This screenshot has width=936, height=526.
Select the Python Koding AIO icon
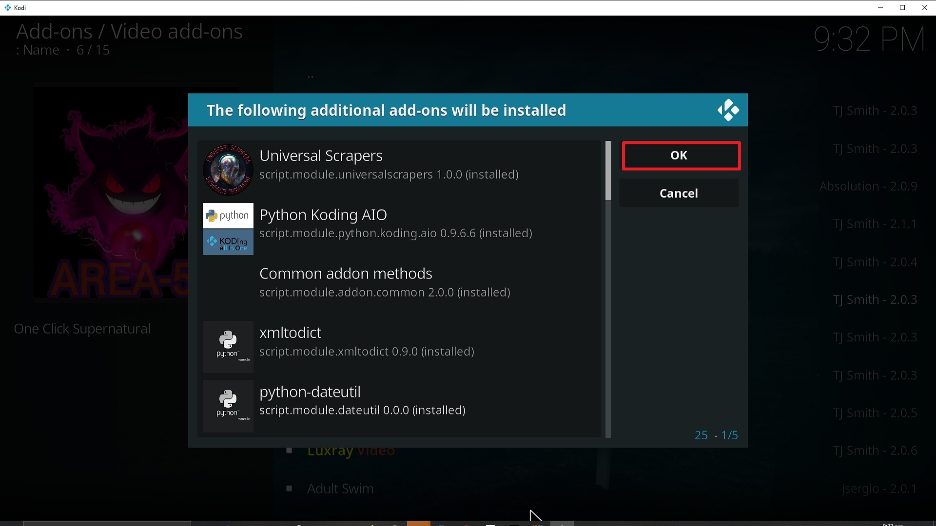228,229
